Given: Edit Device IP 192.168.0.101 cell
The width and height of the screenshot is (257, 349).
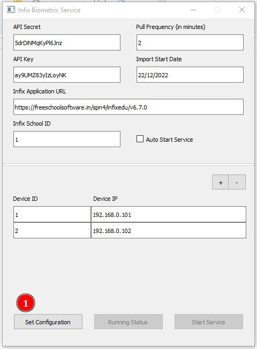Looking at the screenshot, I should click(169, 214).
